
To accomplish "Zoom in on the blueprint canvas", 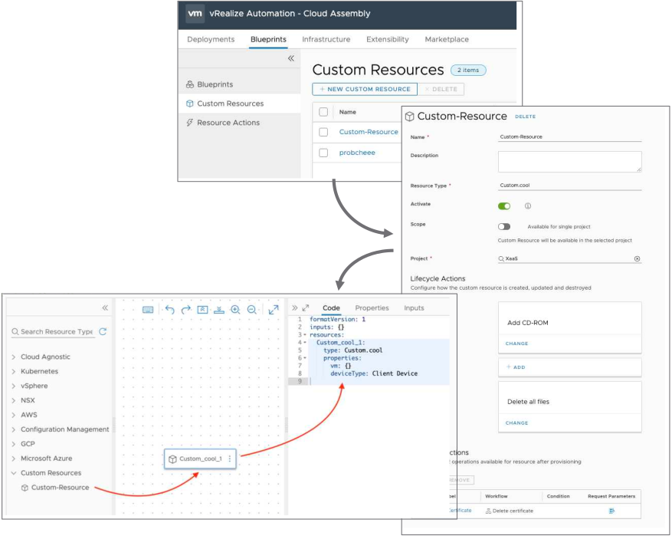I will coord(235,310).
